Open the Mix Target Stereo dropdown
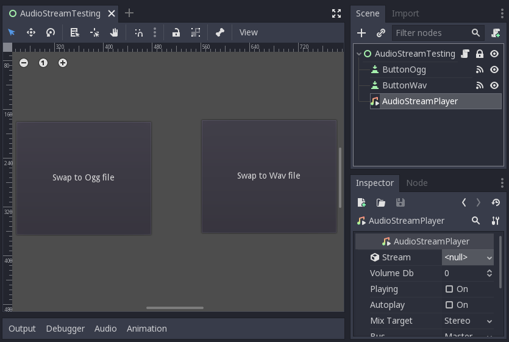Image resolution: width=509 pixels, height=342 pixels. (x=468, y=321)
